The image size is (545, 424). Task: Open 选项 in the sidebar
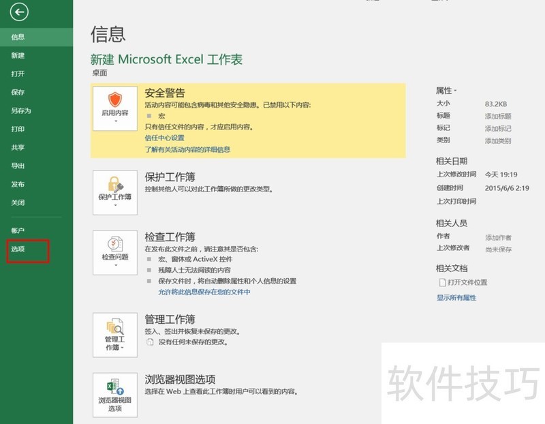pos(37,249)
